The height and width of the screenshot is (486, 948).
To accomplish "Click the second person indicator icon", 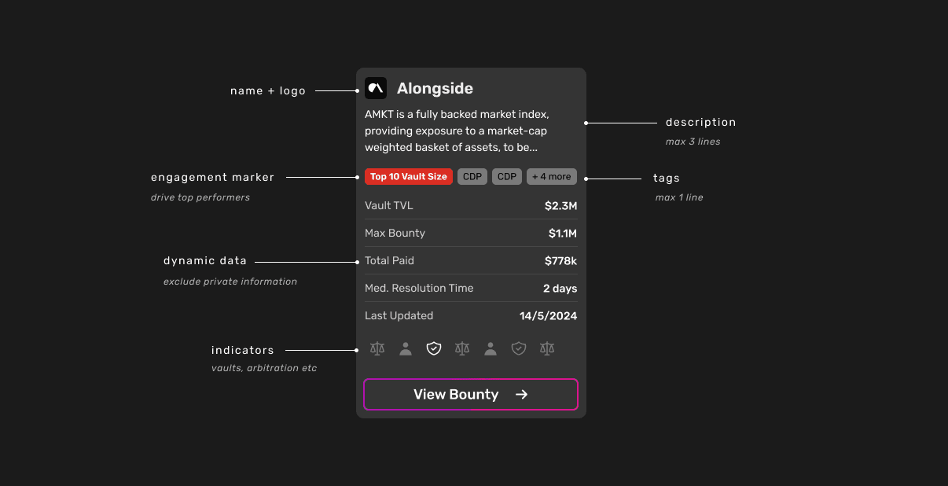I will [491, 348].
